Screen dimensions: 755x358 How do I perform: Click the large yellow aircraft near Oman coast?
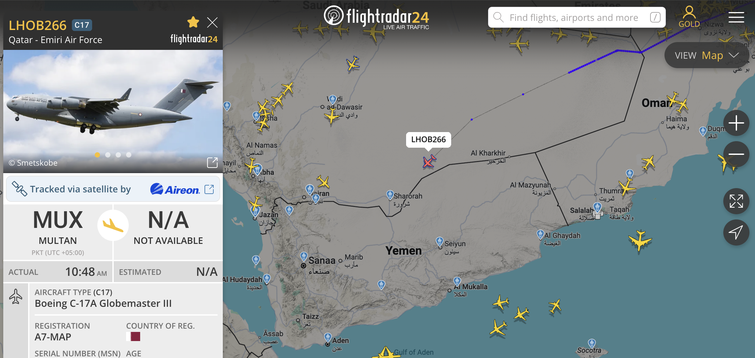coord(640,241)
